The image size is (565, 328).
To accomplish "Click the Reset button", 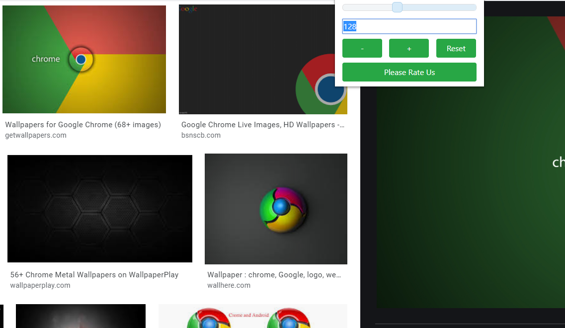I will 456,48.
